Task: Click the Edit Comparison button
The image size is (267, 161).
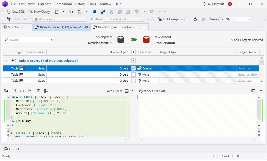Action: click(173, 19)
